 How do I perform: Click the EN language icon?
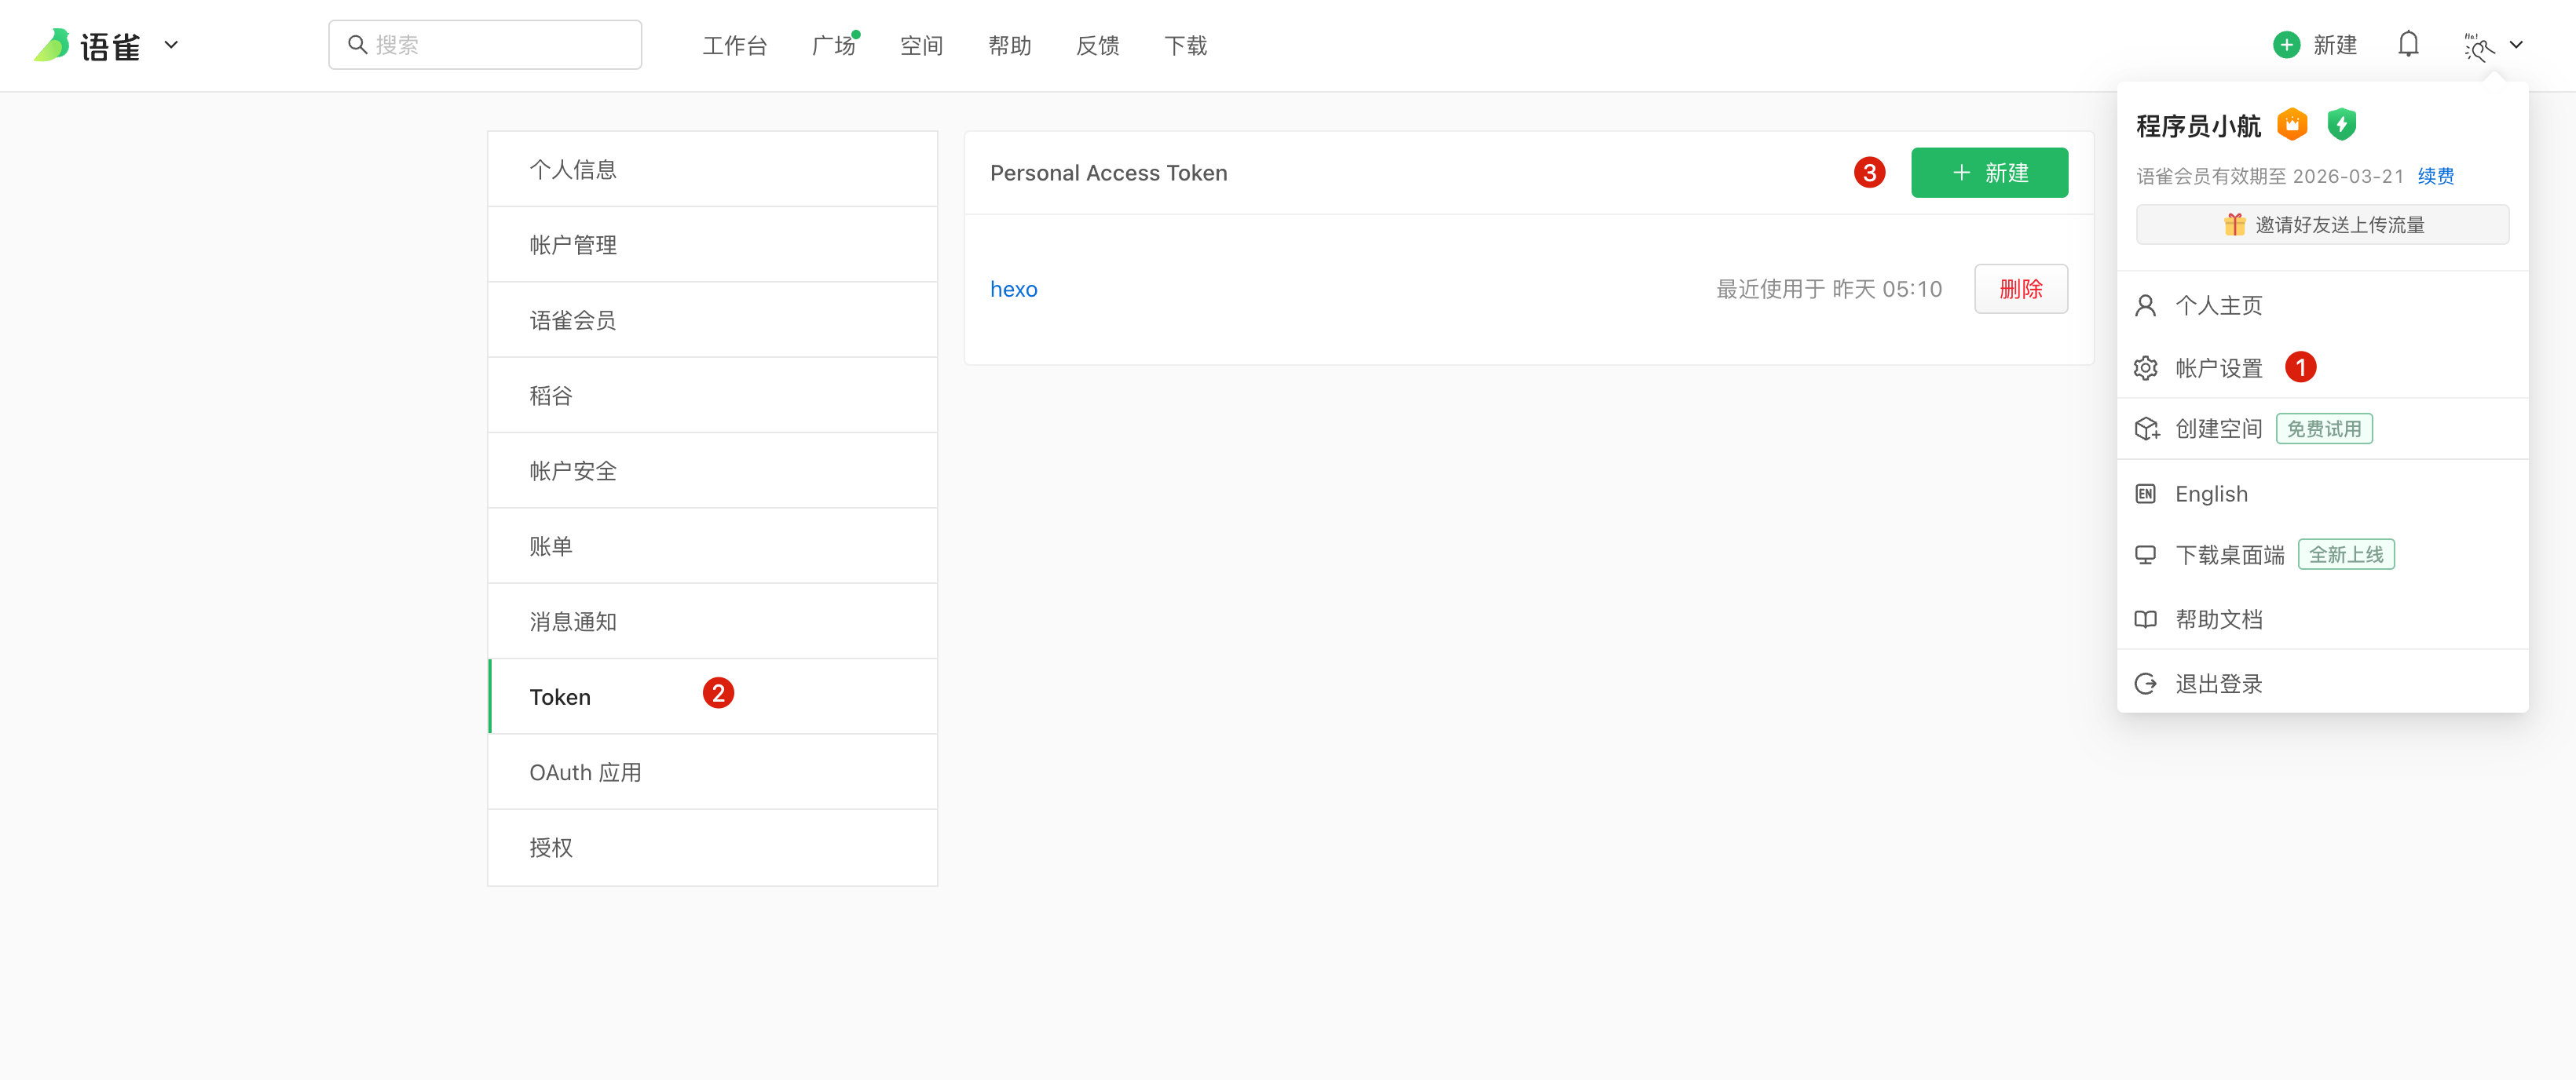click(2145, 494)
